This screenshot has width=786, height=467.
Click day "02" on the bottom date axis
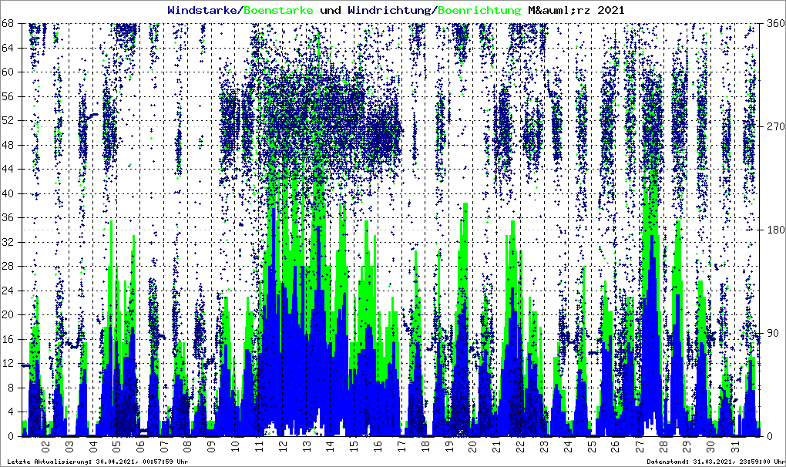(x=45, y=445)
